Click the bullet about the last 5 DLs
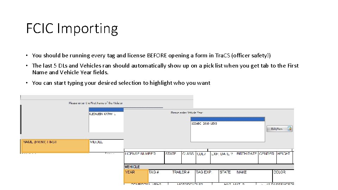 point(165,69)
